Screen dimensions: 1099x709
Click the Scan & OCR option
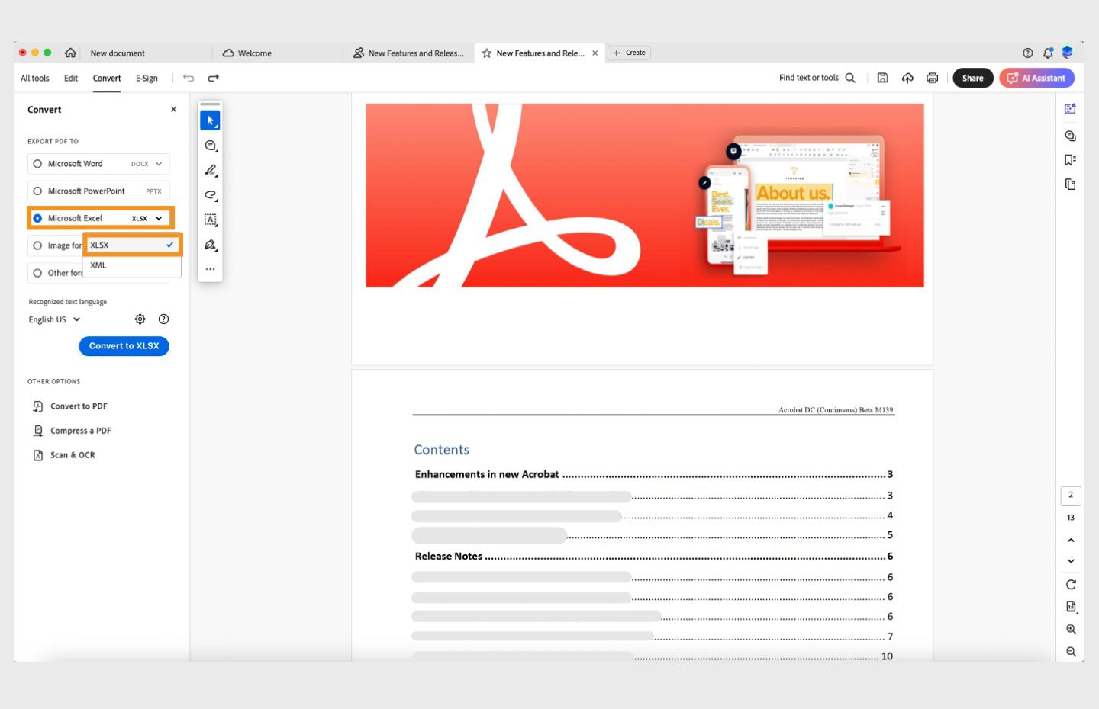pos(73,454)
